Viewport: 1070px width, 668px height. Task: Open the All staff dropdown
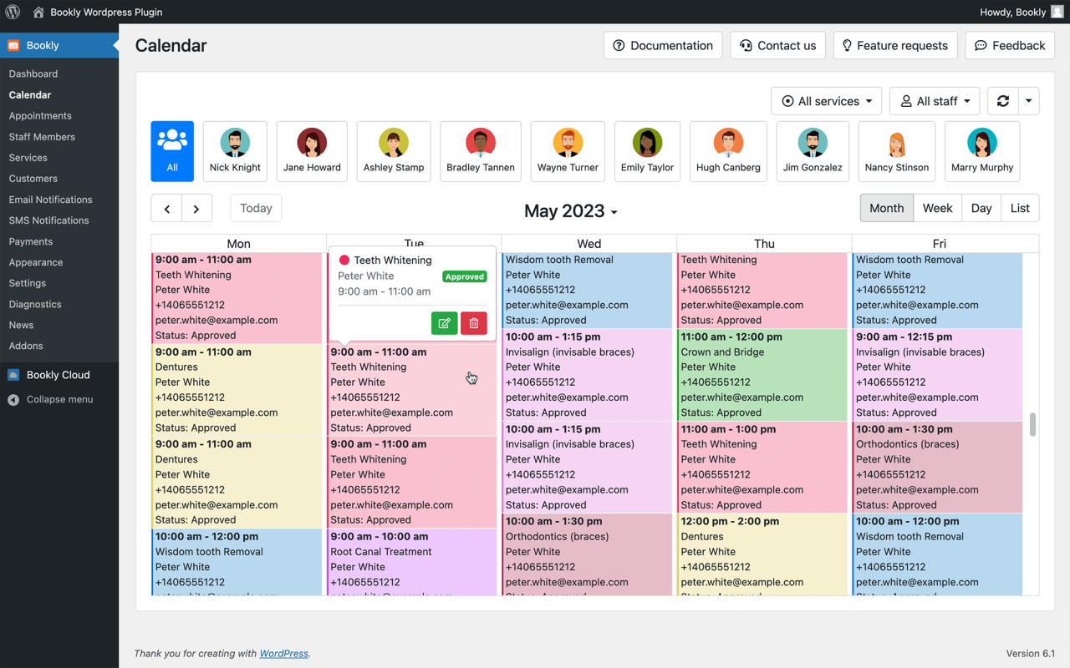pyautogui.click(x=935, y=101)
